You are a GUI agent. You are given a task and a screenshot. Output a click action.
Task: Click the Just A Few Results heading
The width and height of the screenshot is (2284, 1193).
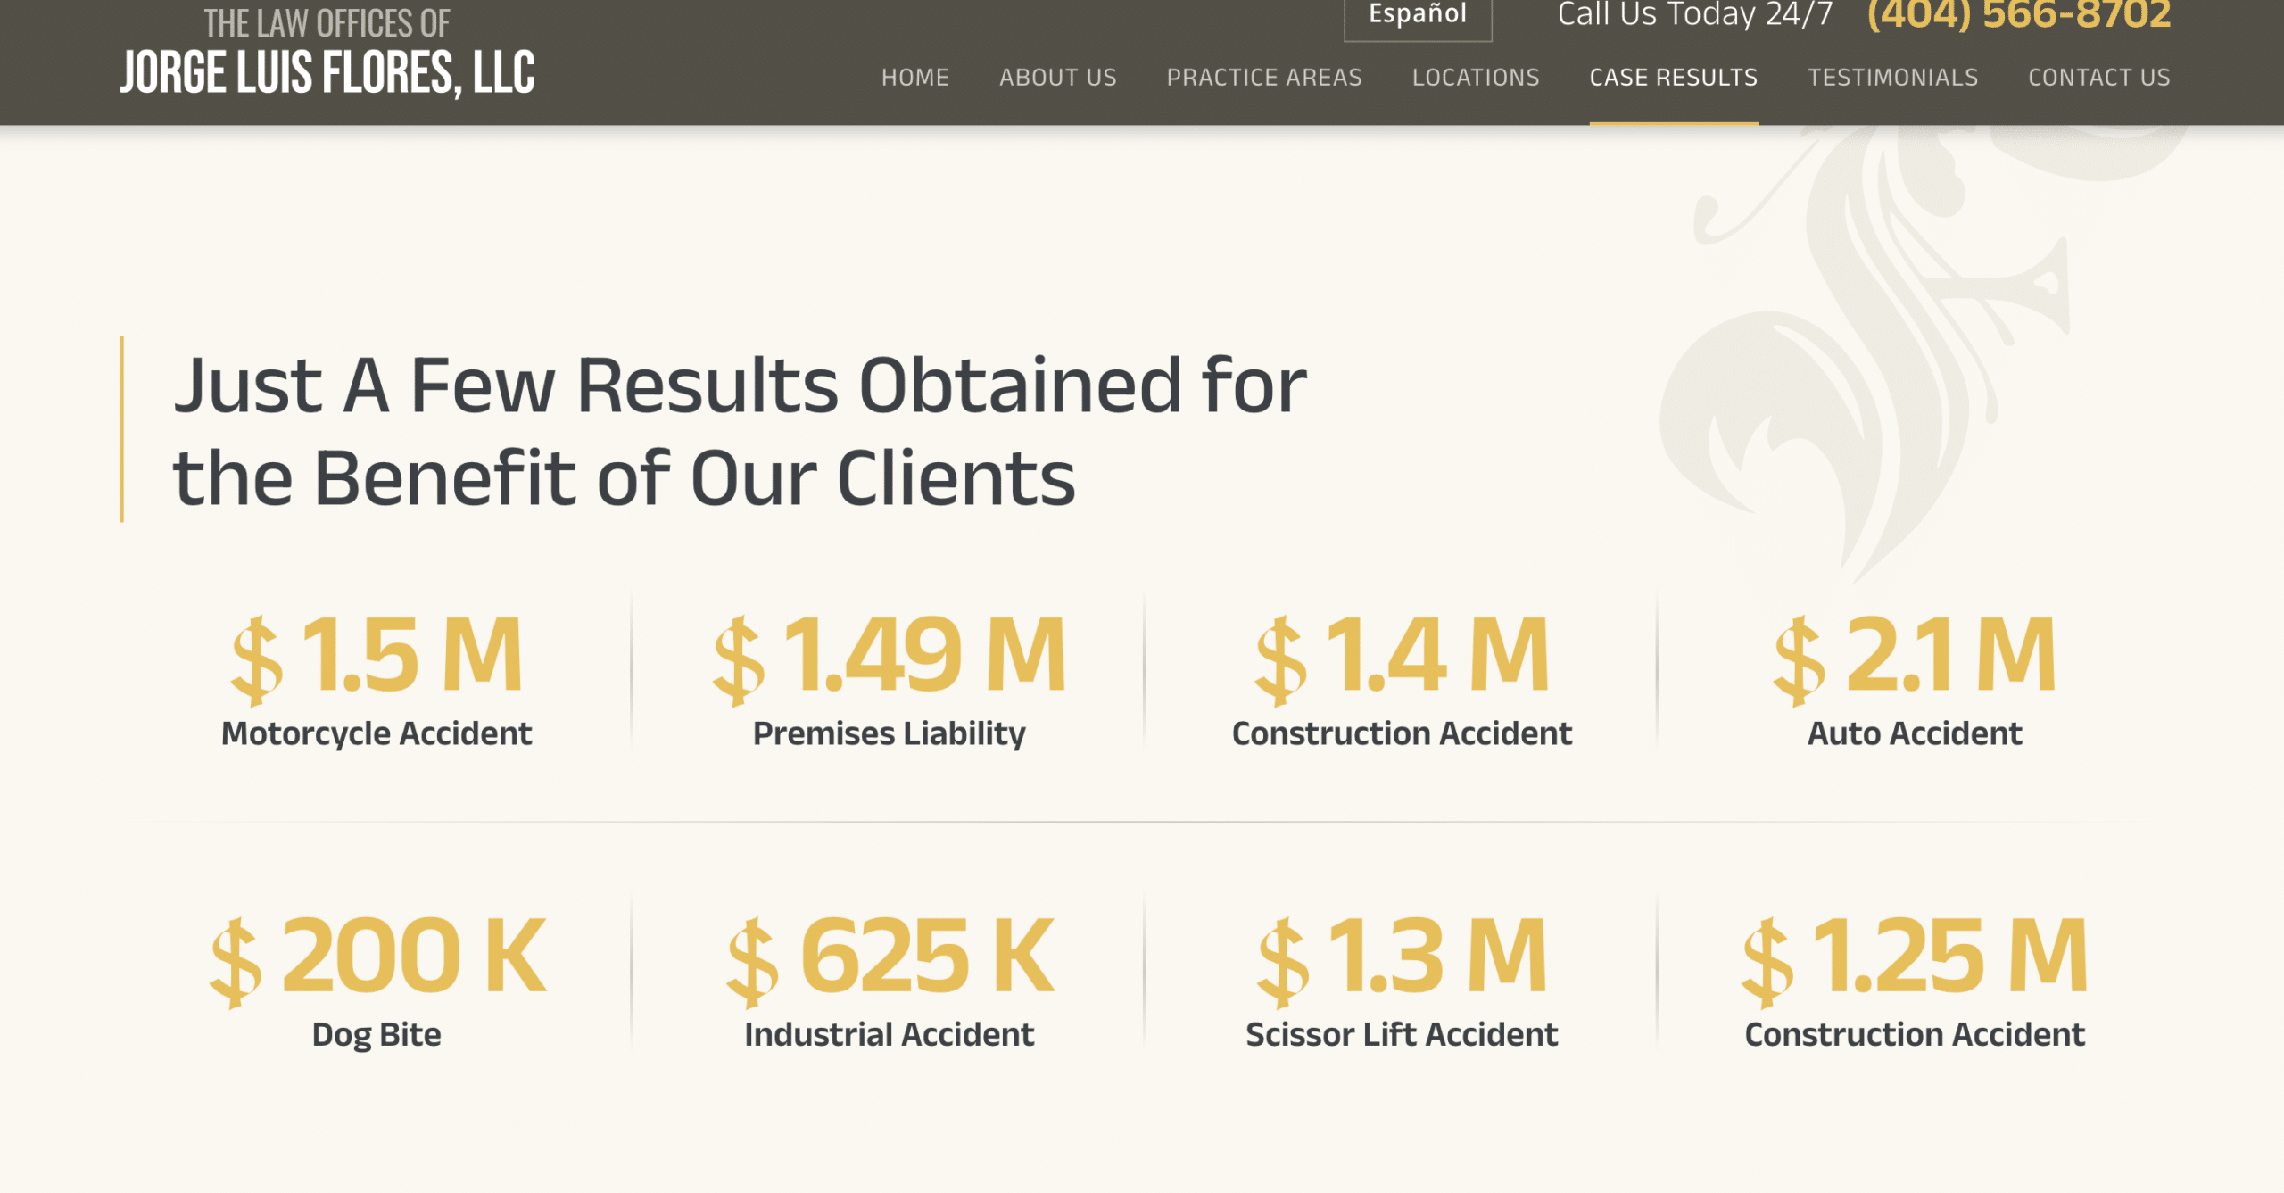coord(739,430)
